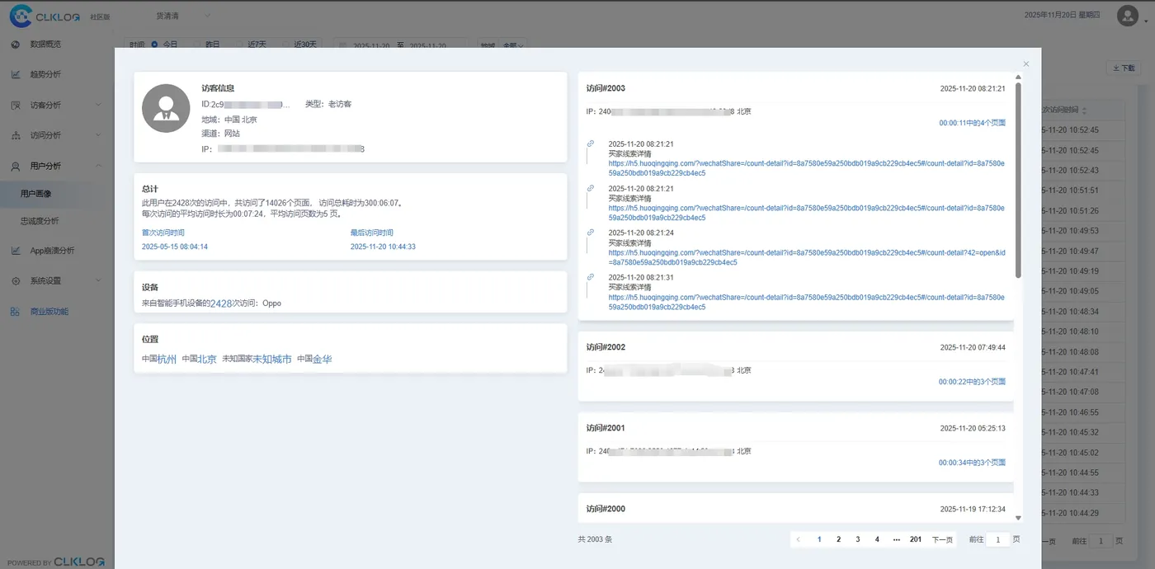Click the 系统设置 gear icon

pos(16,280)
